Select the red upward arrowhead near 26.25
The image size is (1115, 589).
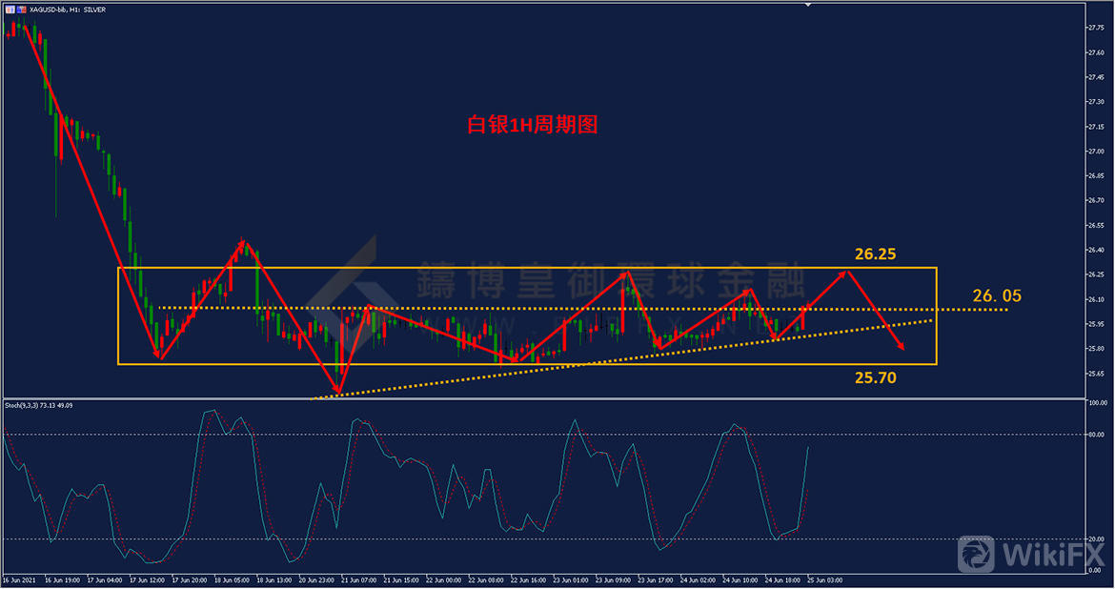843,273
